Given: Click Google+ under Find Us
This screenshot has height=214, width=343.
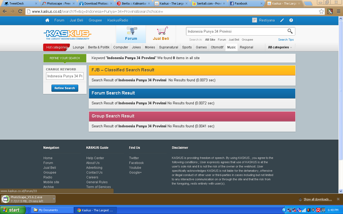Looking at the screenshot, I should pyautogui.click(x=135, y=173).
